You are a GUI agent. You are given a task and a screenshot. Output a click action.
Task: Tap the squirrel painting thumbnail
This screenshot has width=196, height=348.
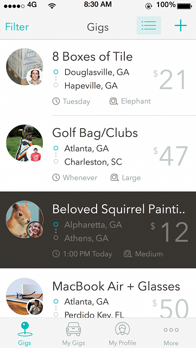[24, 219]
